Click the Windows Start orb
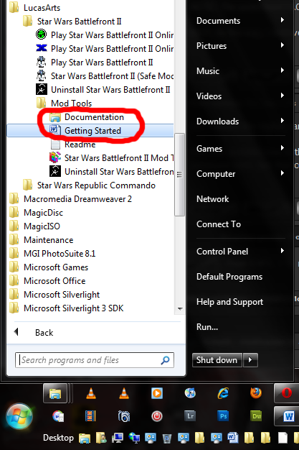This screenshot has width=299, height=450. click(x=19, y=415)
